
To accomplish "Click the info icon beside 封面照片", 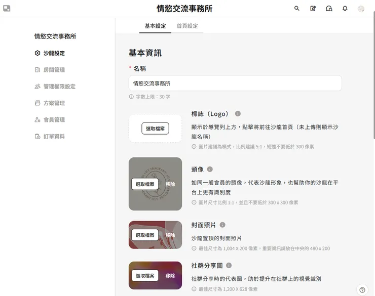I will (222, 225).
